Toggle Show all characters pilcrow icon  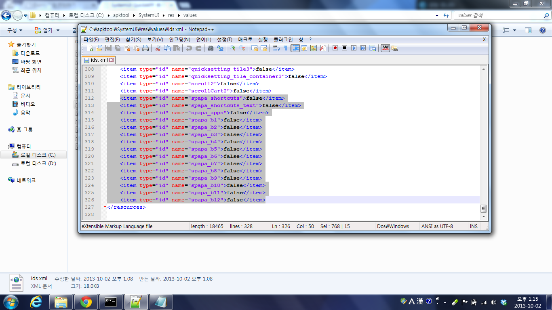point(285,48)
